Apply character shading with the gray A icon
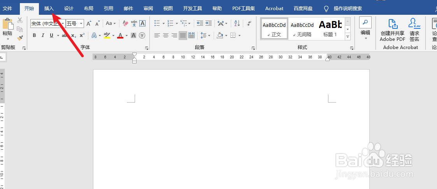Image resolution: width=437 pixels, height=189 pixels. pyautogui.click(x=133, y=35)
